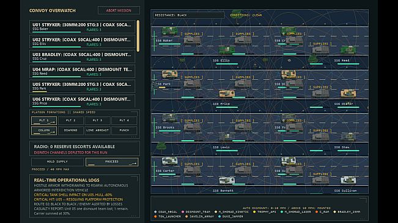The image size is (398, 223).
Task: Open unit U03 BRADLEY SSG Cruz
Action: click(83, 57)
